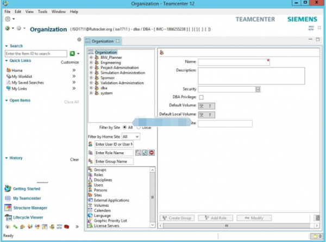Open the Window menu
This screenshot has width=326, height=242.
point(59,11)
